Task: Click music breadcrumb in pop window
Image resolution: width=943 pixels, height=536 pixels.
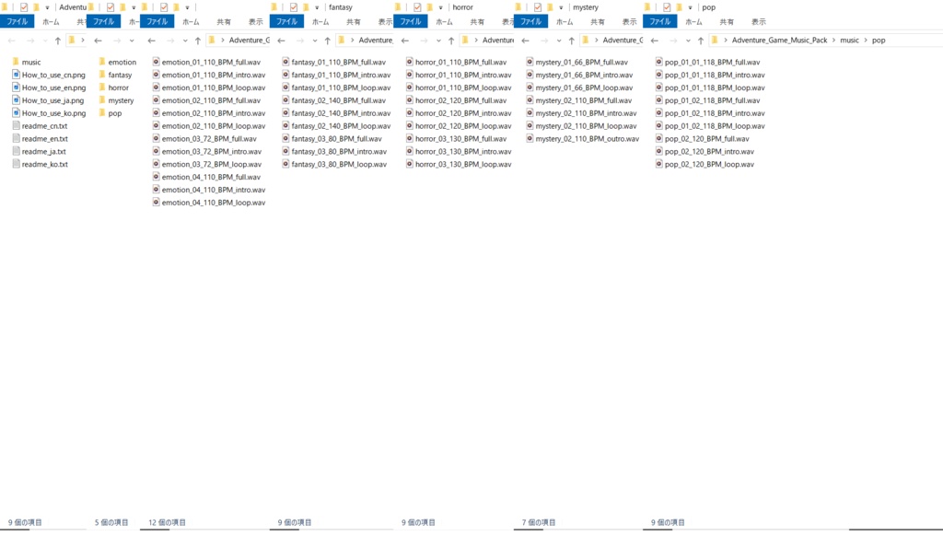Action: 849,41
